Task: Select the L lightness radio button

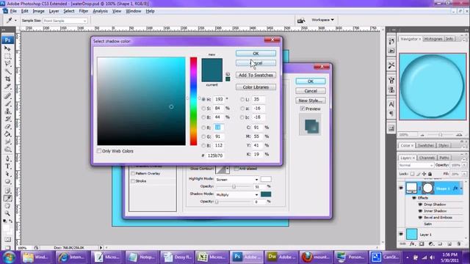Action: (x=242, y=100)
